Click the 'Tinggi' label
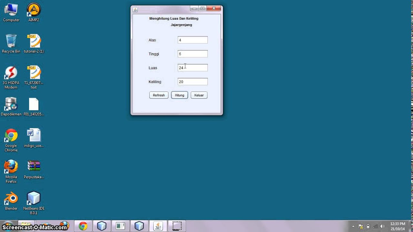This screenshot has height=232, width=413. [154, 54]
